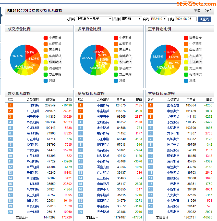This screenshot has width=217, height=221.
Task: Click 多单量 column header in 多头持仓龙虎榜
Action: 121,100
